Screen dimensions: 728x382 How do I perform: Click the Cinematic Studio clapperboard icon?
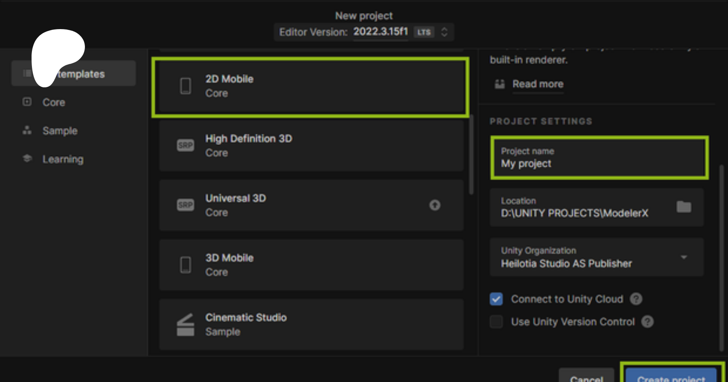point(185,325)
